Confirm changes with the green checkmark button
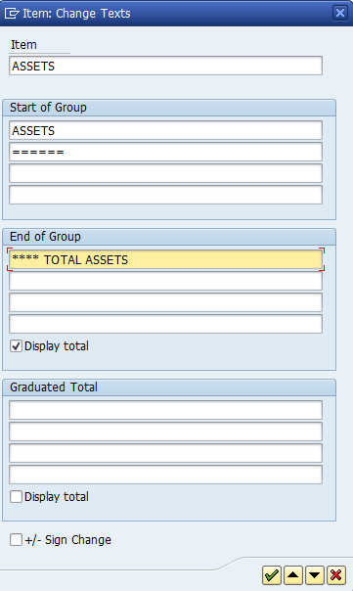Screen dimensions: 353x591 [x=272, y=574]
